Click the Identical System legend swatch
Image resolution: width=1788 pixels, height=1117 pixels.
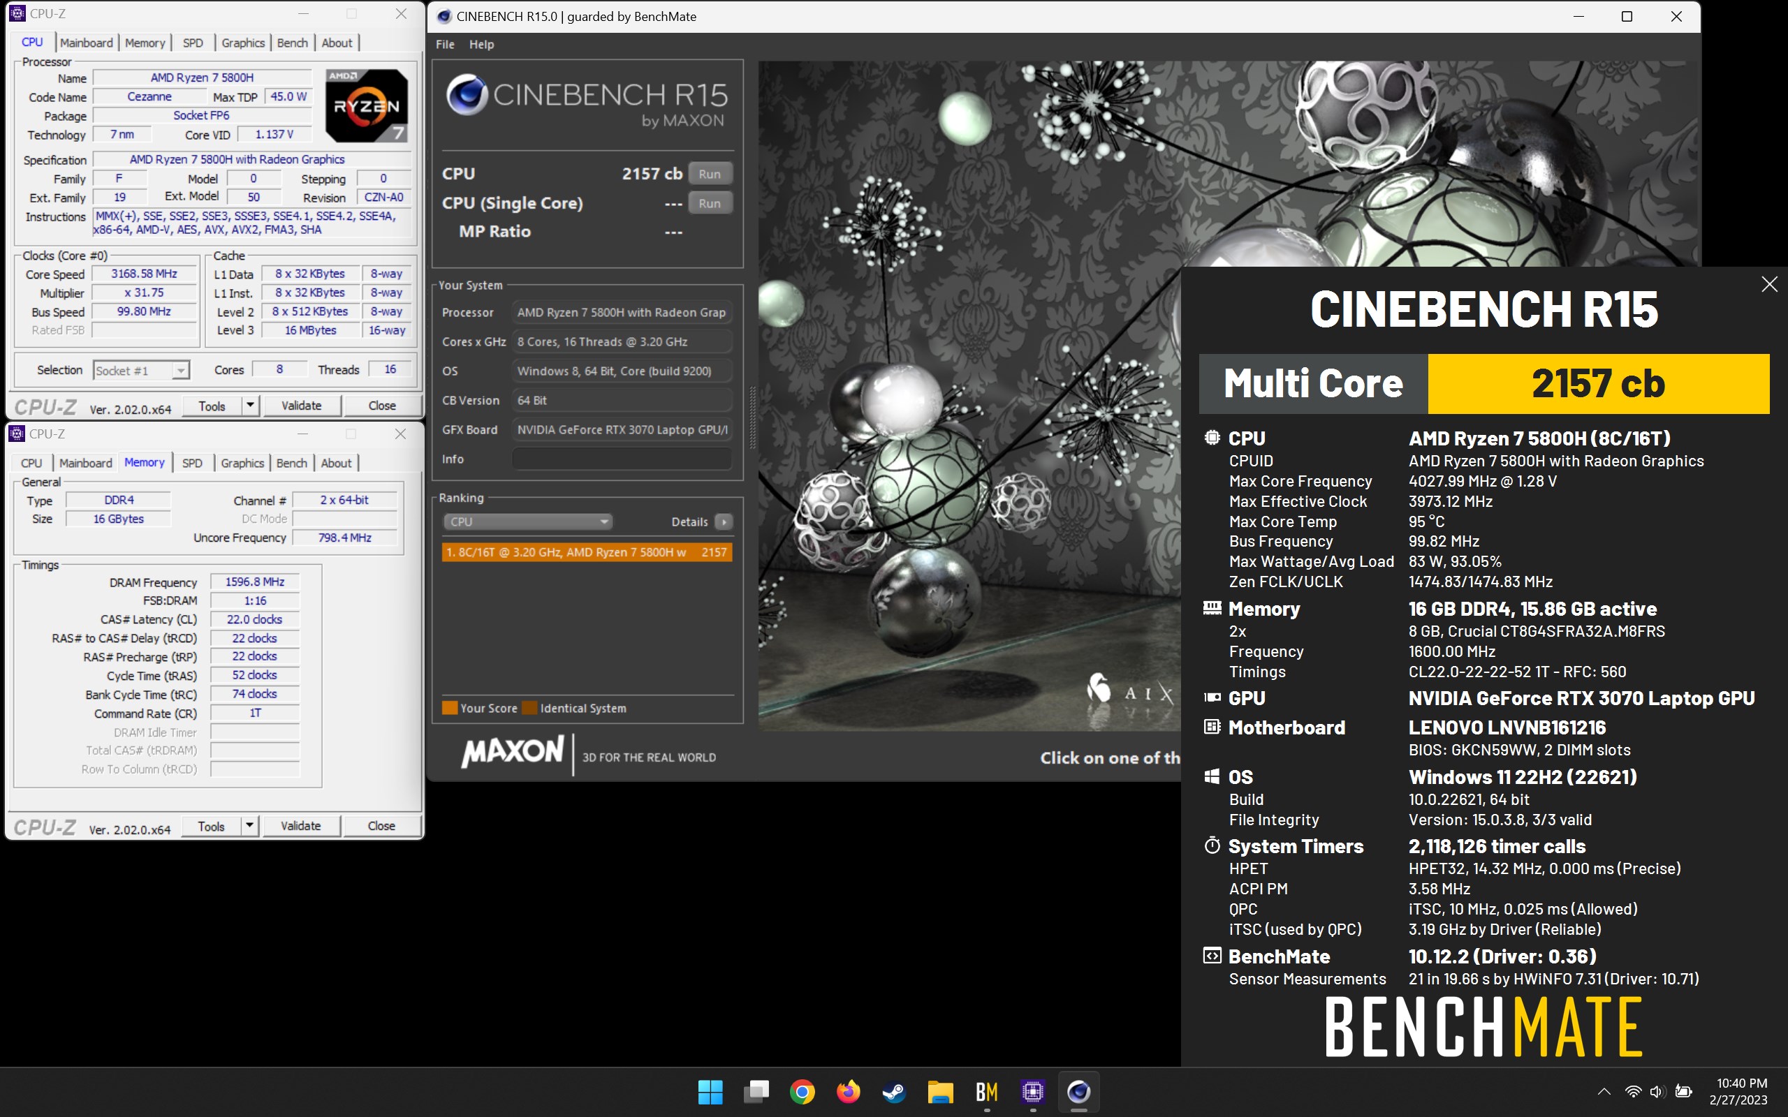click(529, 708)
